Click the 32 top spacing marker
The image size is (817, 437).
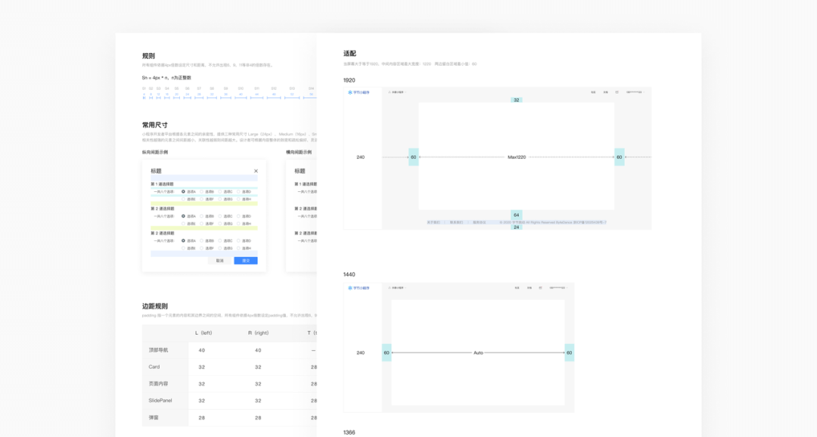click(x=517, y=100)
